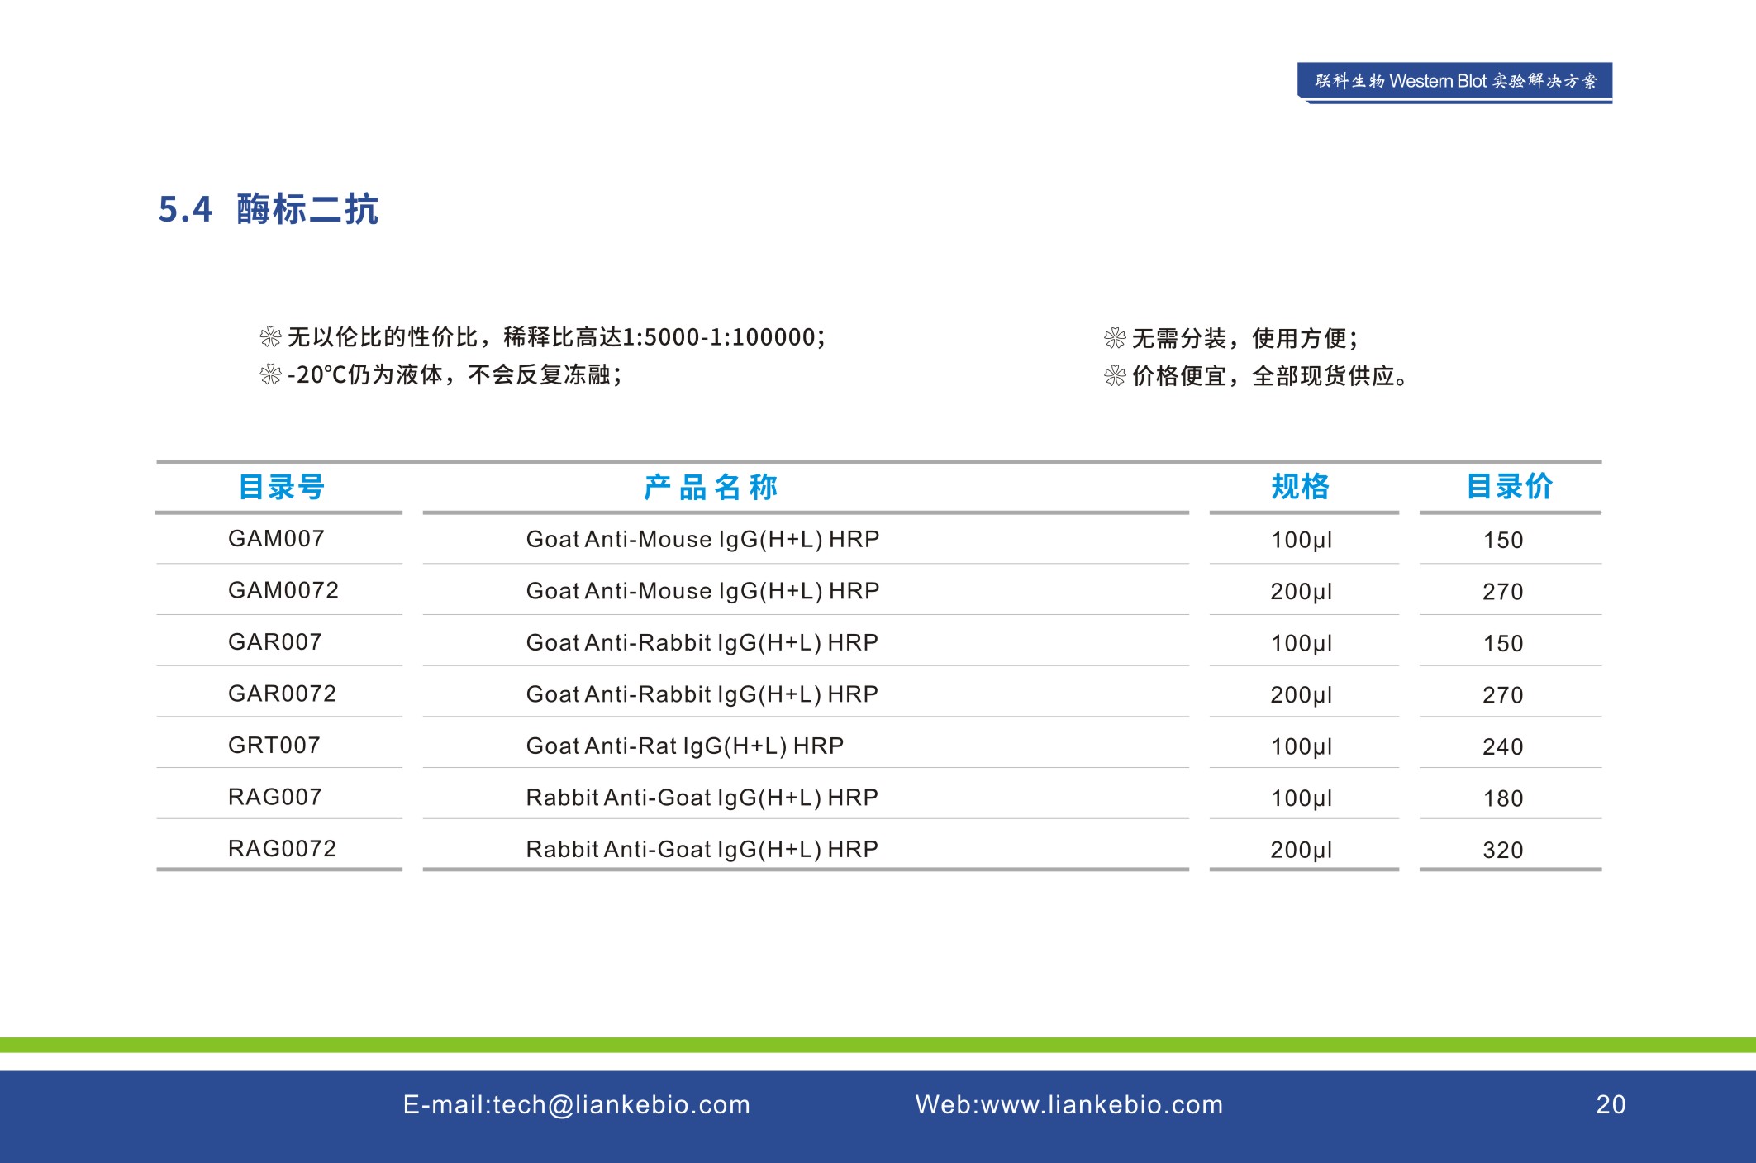Click the snowflake bullet before 无需分装

(1115, 338)
